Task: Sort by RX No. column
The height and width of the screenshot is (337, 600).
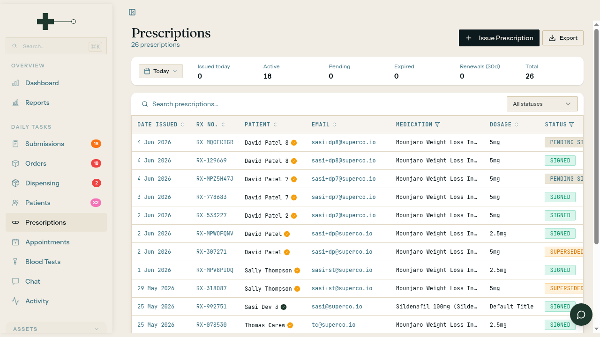Action: tap(210, 125)
